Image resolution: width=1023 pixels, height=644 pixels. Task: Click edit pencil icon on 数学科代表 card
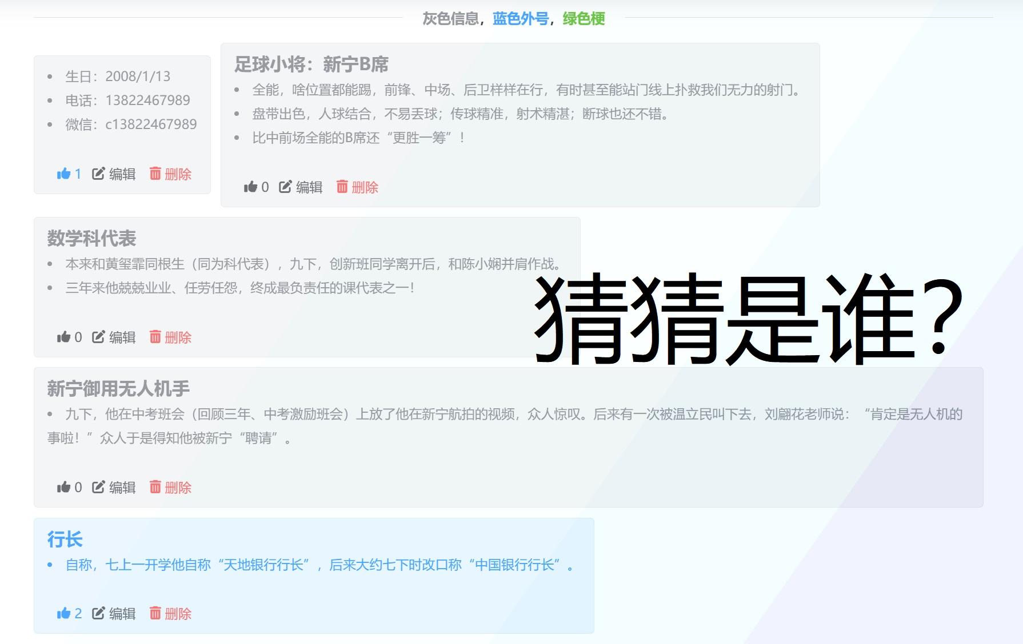click(98, 337)
